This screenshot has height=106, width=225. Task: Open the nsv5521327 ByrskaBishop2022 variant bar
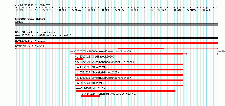click(x=129, y=75)
